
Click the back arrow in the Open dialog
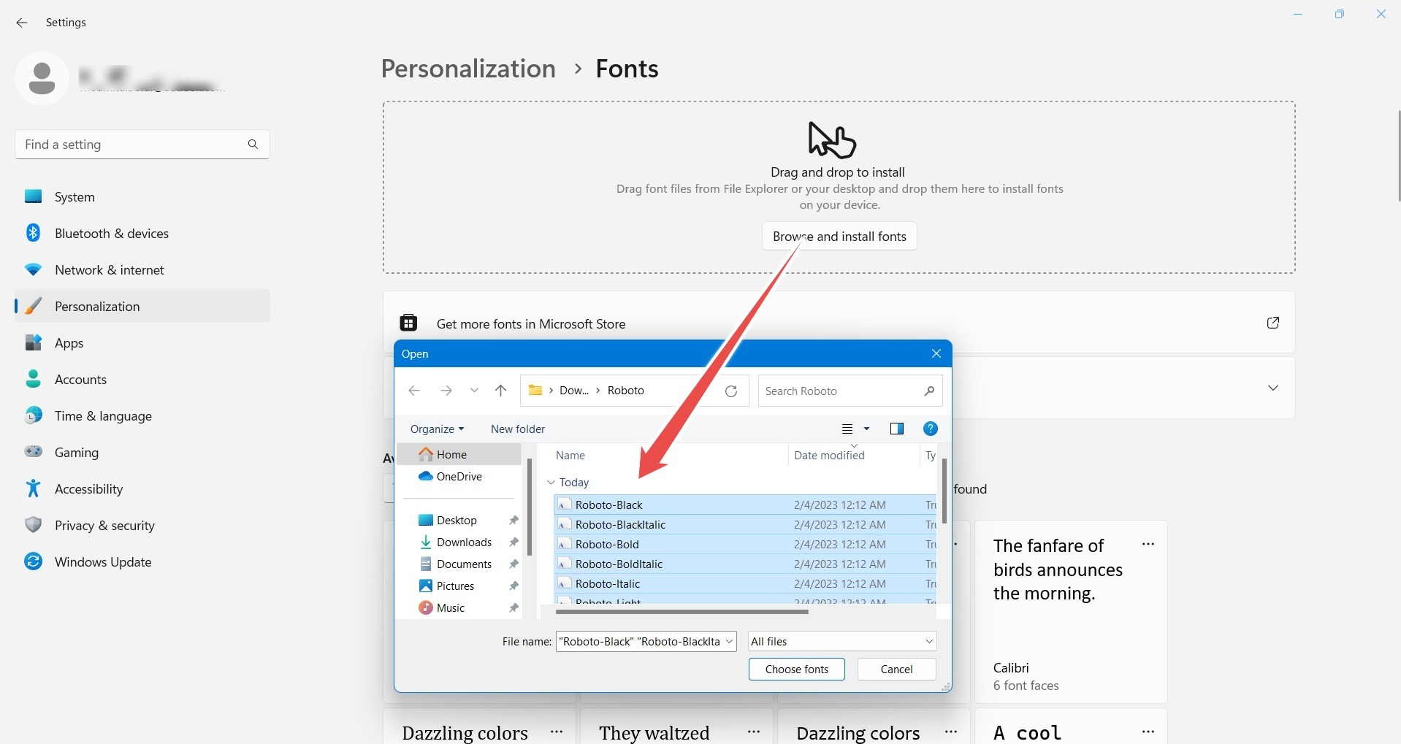click(414, 391)
